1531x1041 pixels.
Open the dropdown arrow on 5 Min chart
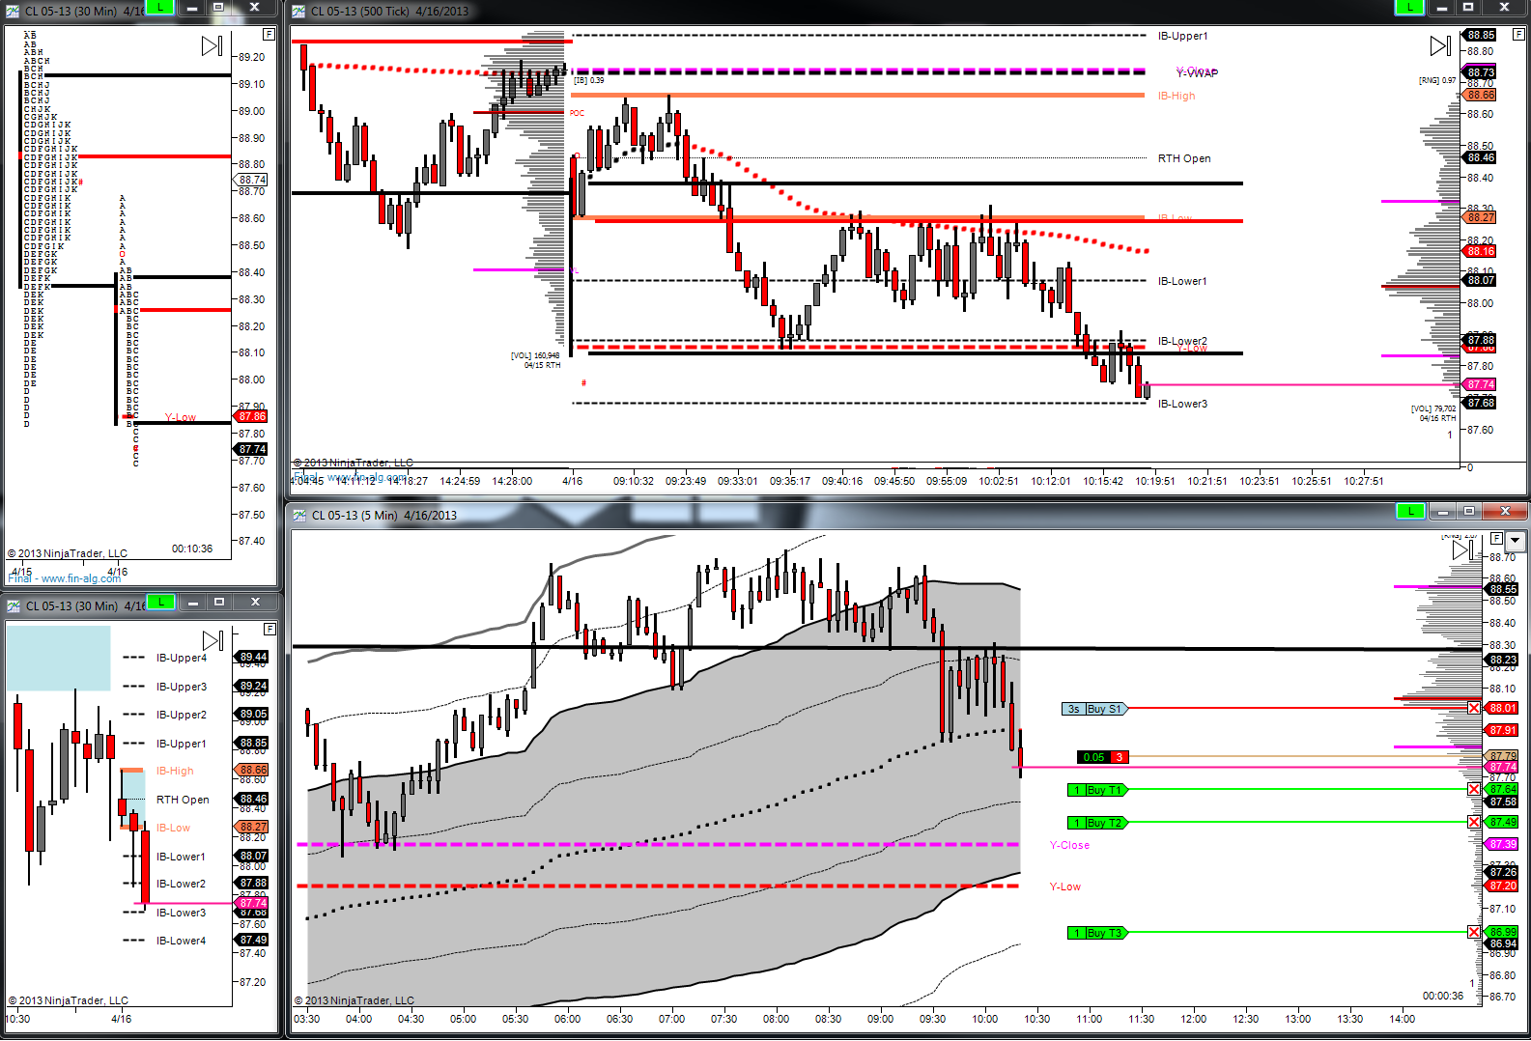point(1516,541)
